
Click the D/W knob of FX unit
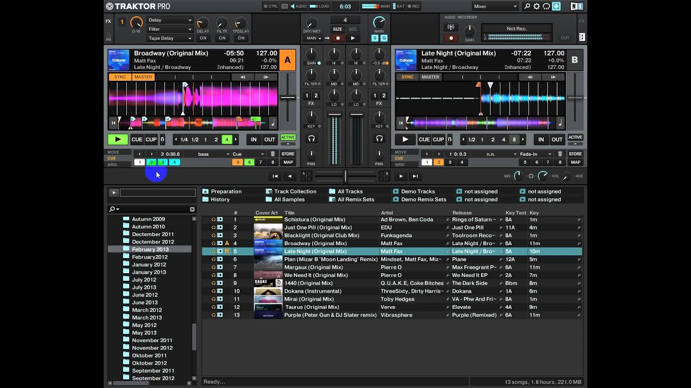(137, 23)
